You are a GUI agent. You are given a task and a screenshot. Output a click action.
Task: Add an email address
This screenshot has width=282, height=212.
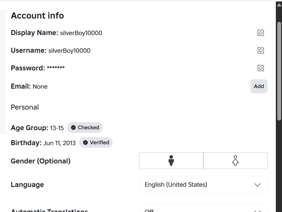click(259, 86)
